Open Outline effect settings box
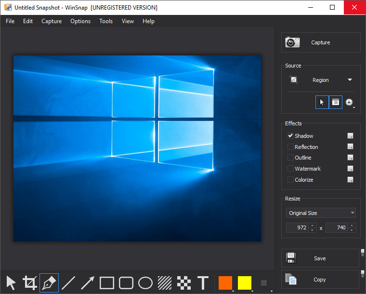The image size is (366, 294). coord(350,158)
